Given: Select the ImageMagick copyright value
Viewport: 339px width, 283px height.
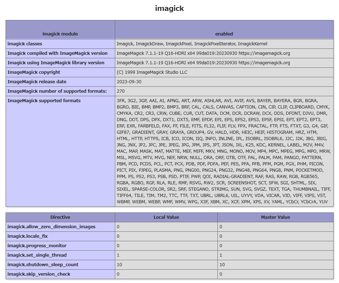Looking at the screenshot, I should click(x=152, y=72).
